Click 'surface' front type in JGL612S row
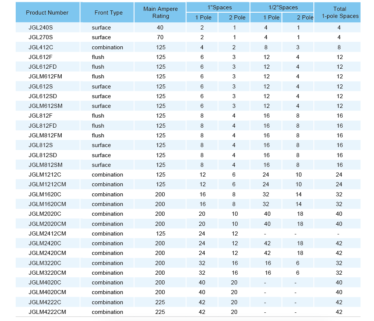 [x=101, y=87]
